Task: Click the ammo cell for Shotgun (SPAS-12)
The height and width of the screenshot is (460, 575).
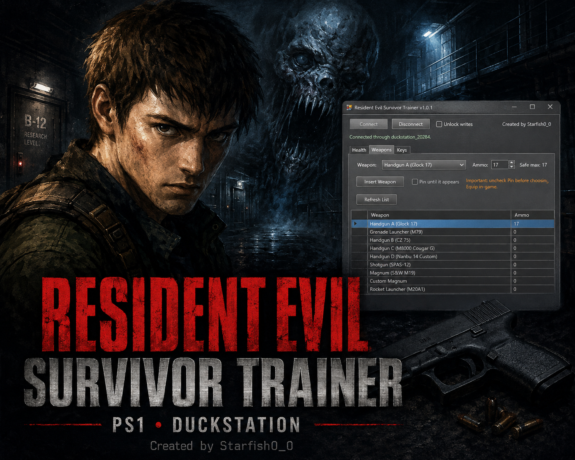Action: pyautogui.click(x=532, y=265)
